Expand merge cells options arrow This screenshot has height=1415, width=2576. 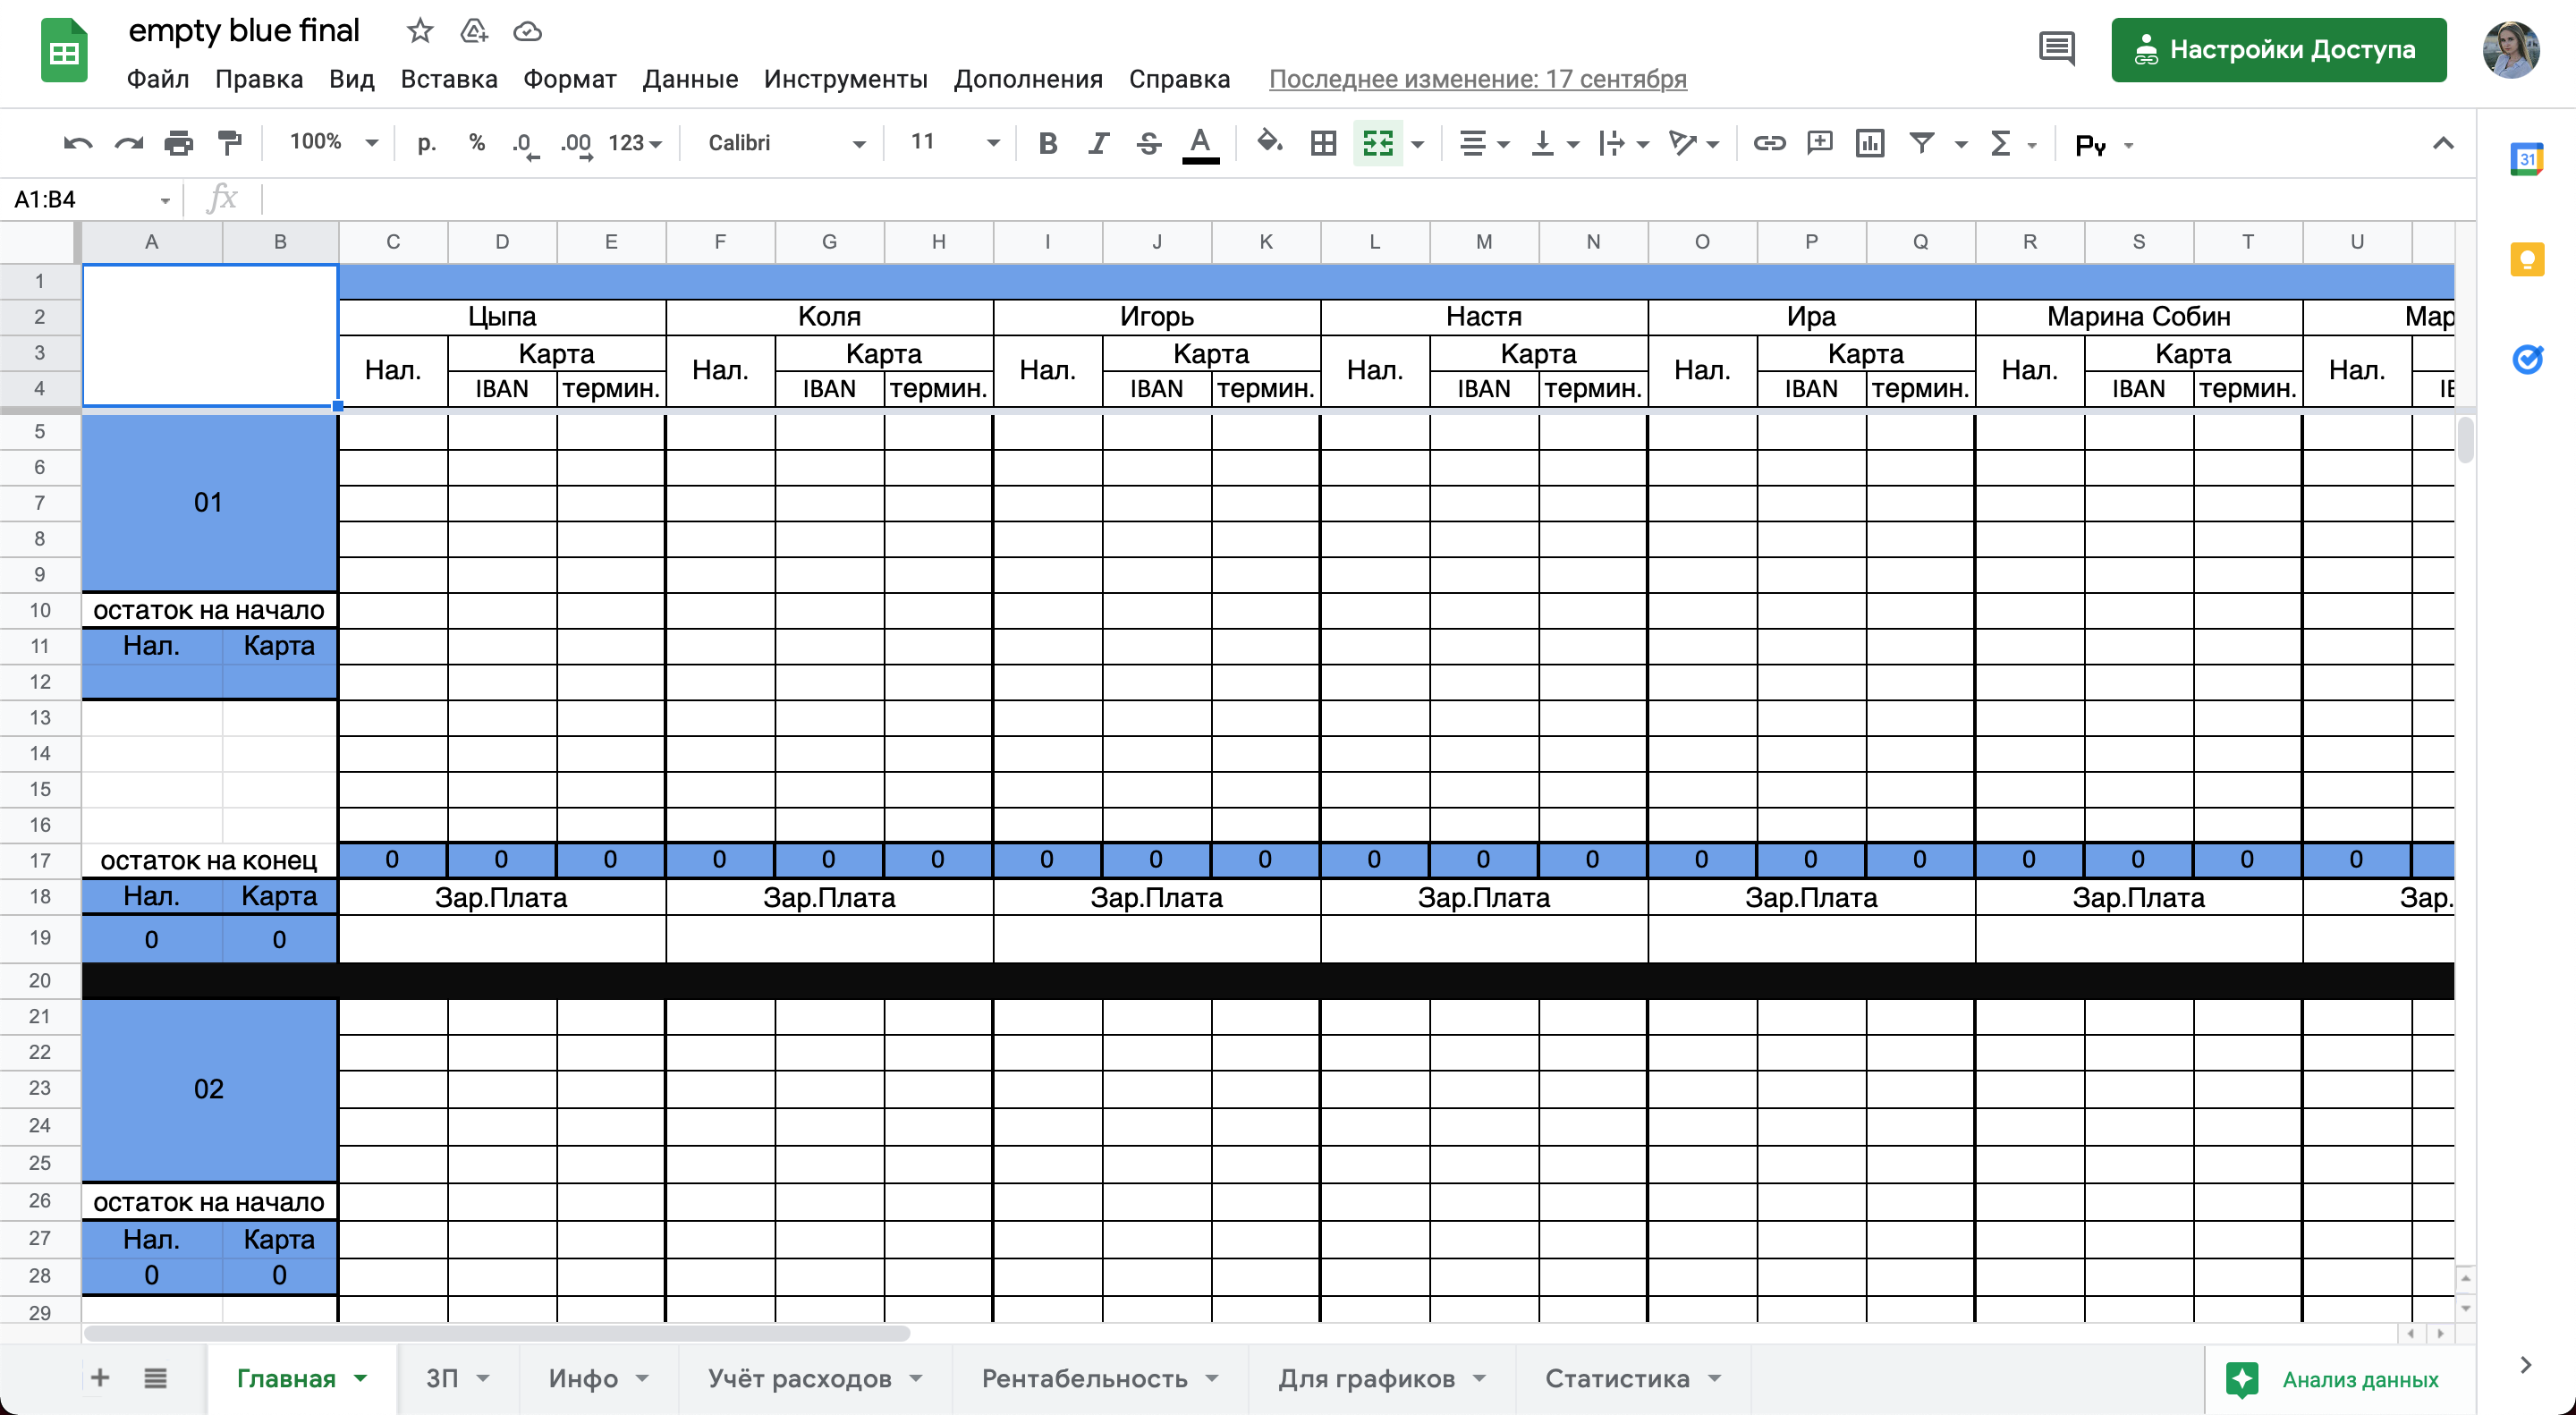1417,144
